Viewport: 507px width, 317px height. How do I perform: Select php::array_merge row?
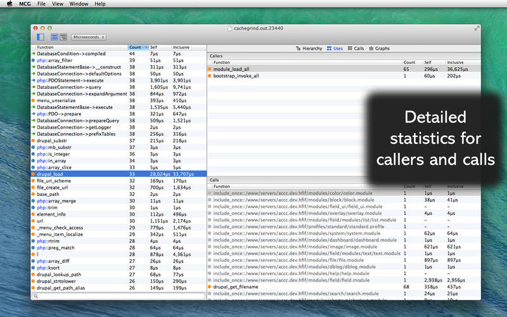click(x=119, y=201)
